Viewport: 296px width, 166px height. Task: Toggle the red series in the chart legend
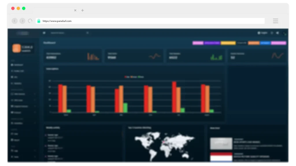(125, 77)
